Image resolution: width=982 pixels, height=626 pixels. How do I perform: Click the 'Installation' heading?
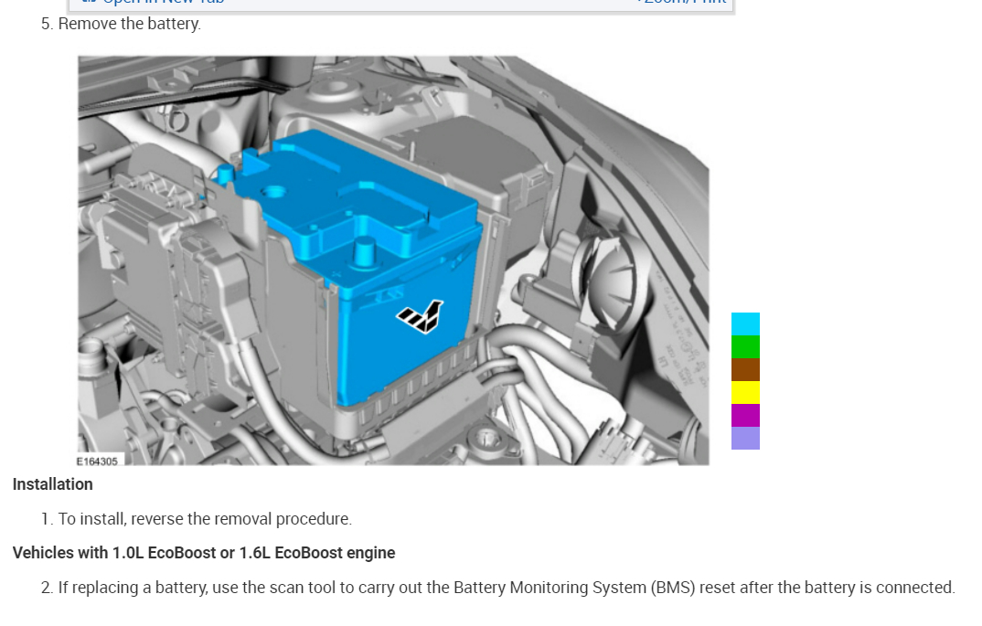tap(53, 484)
